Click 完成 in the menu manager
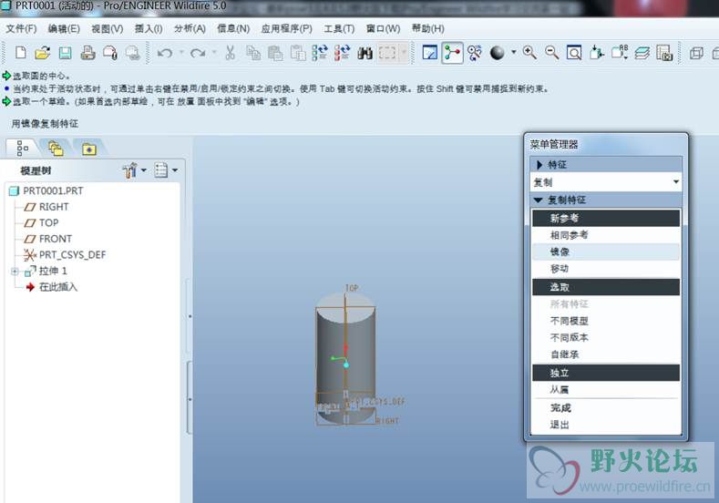The image size is (719, 503). pyautogui.click(x=606, y=408)
